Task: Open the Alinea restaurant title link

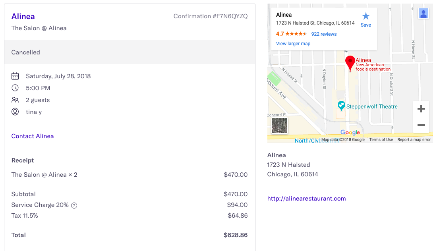Action: (23, 17)
